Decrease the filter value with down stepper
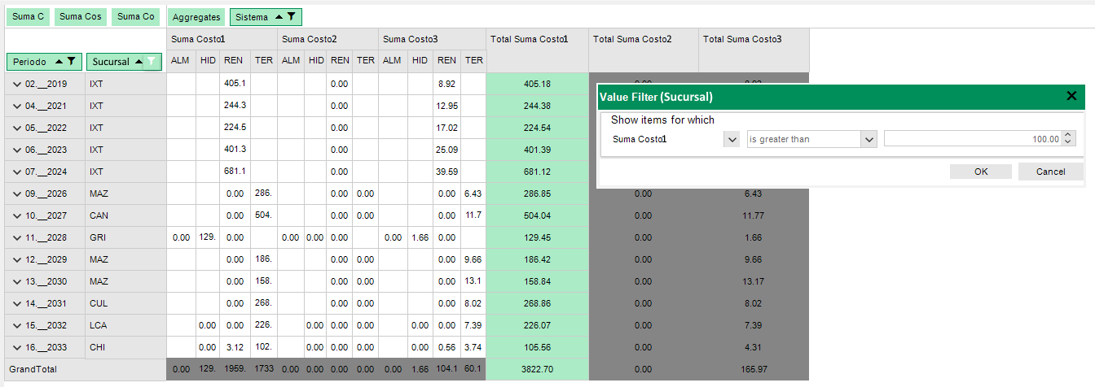 coord(1069,142)
